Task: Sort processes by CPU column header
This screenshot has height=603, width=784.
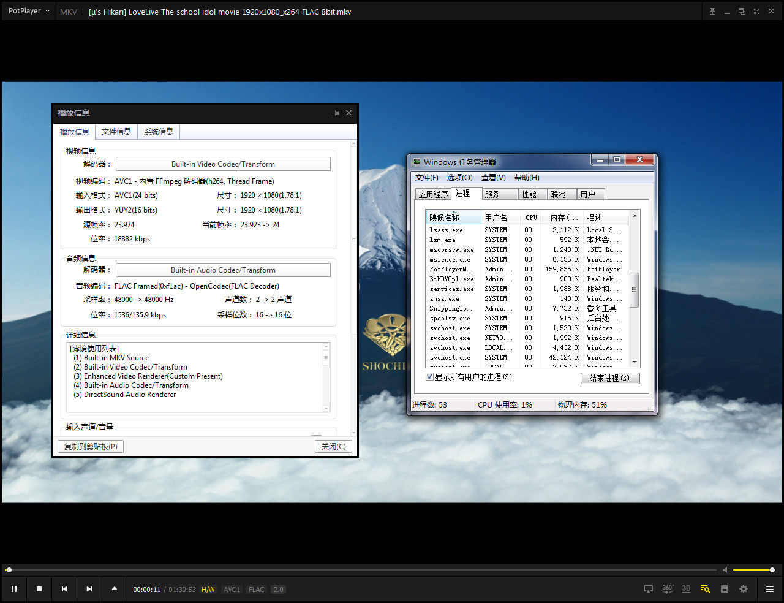Action: (x=531, y=218)
